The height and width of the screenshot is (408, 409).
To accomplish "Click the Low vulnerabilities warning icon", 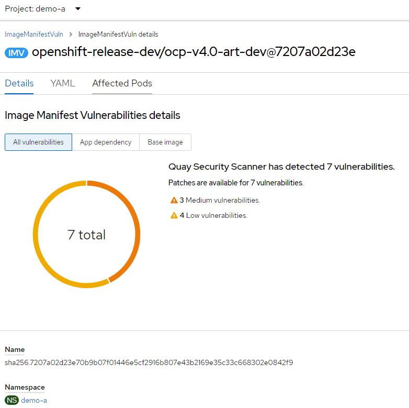I will pyautogui.click(x=174, y=215).
